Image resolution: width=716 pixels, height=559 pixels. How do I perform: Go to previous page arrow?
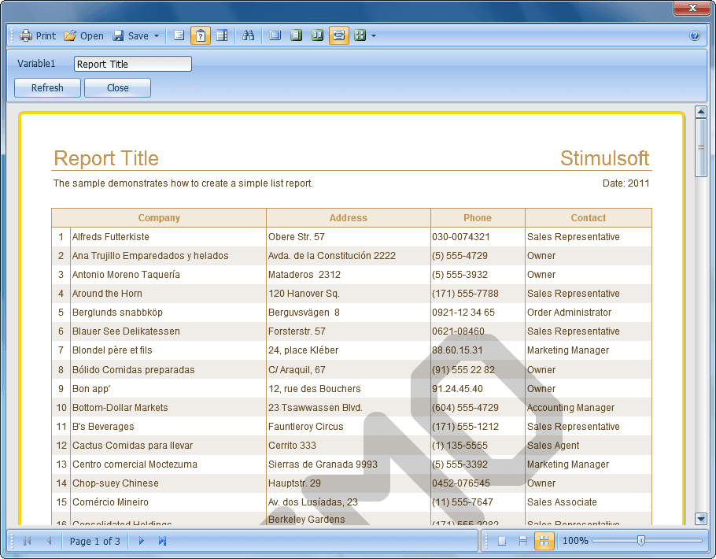49,541
